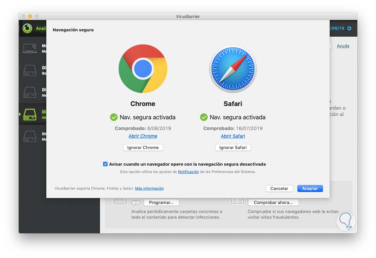Click the 'Programar...' button
This screenshot has width=376, height=258.
click(161, 203)
